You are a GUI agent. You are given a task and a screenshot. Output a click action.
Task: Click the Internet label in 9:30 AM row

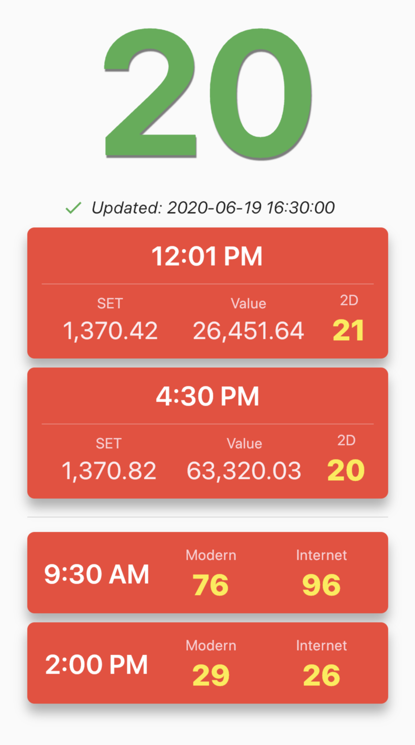[321, 555]
